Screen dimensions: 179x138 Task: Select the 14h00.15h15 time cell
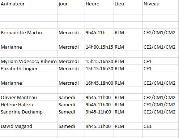point(99,47)
